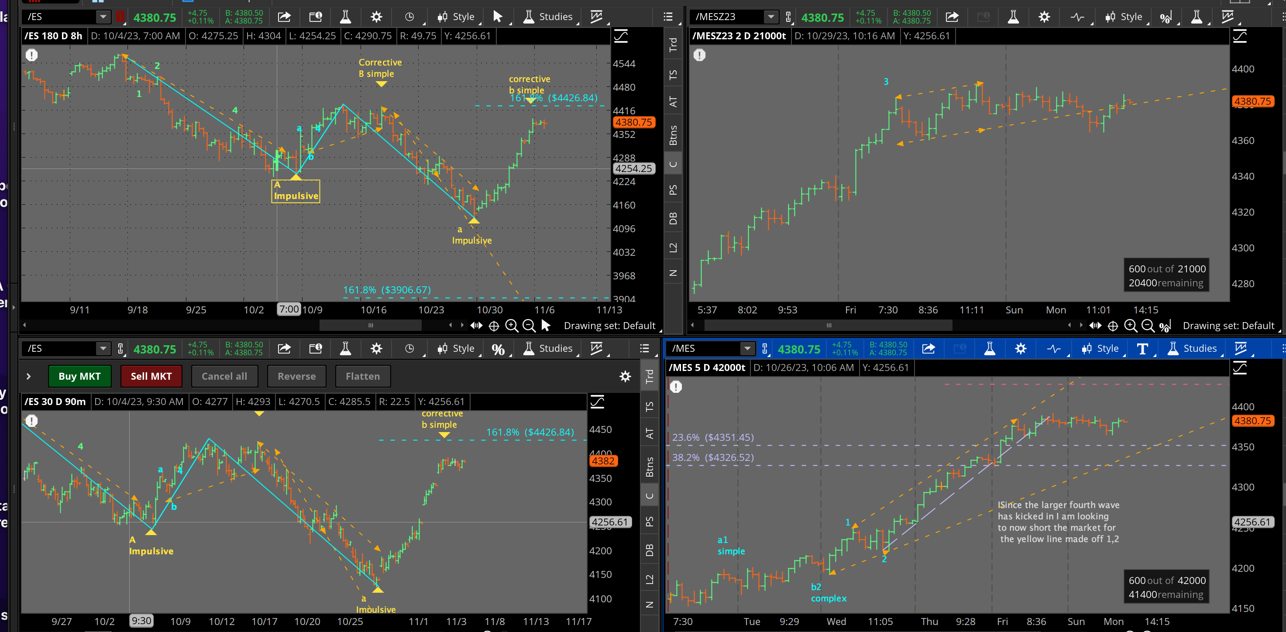
Task: Open Drawing set: Default under /ES 180 D chart
Action: pyautogui.click(x=610, y=326)
